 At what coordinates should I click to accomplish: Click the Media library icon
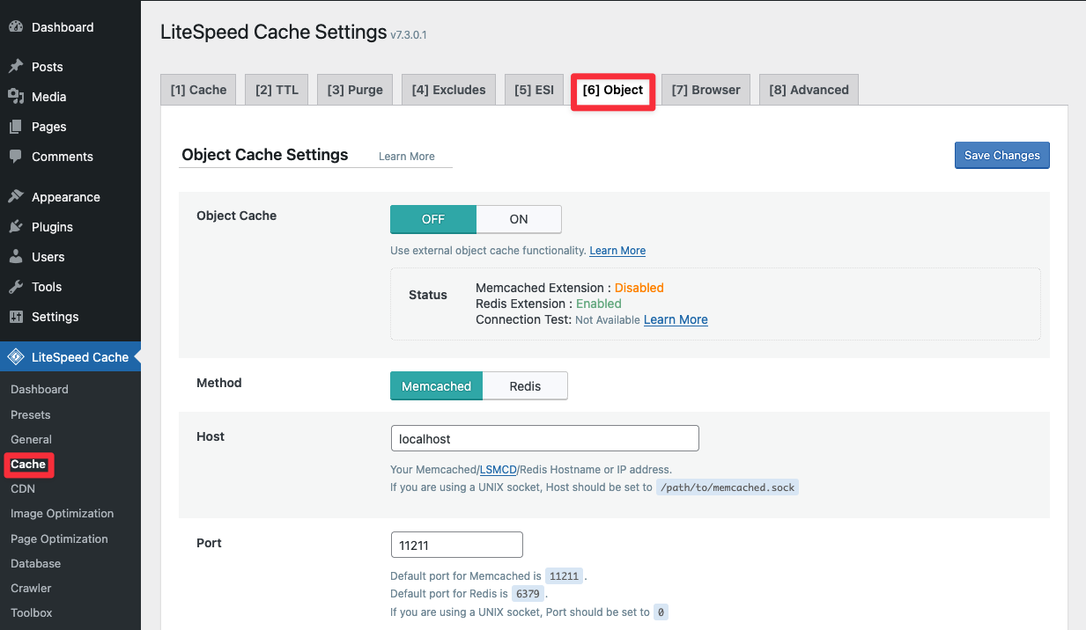16,97
